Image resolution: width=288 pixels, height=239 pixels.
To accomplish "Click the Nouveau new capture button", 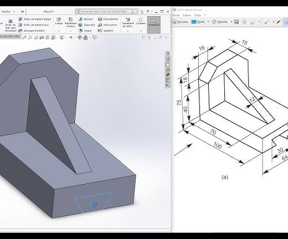I will pyautogui.click(x=180, y=22).
